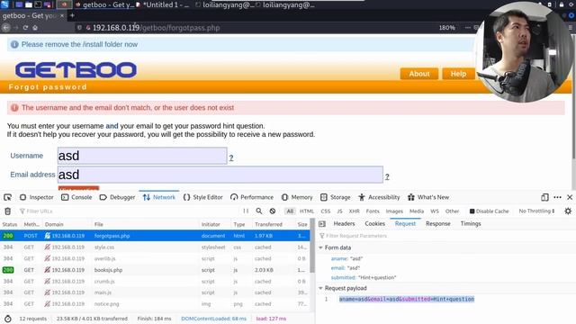
Task: Toggle responsive design mode icon
Action: point(544,197)
